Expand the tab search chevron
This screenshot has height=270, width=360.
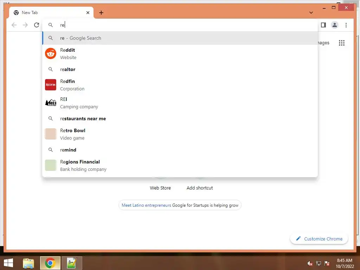coord(311,13)
